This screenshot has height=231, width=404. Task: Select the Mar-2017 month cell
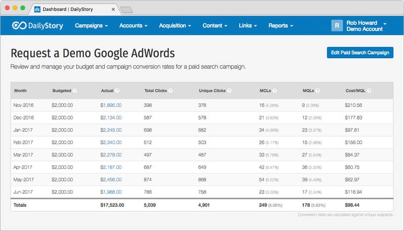click(x=23, y=154)
